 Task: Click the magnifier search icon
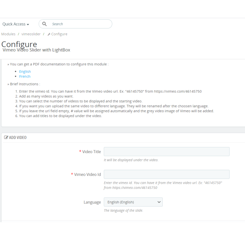pyautogui.click(x=45, y=24)
